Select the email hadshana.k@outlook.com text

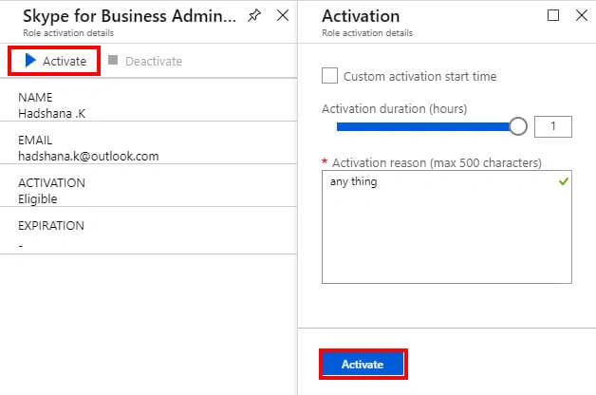88,156
